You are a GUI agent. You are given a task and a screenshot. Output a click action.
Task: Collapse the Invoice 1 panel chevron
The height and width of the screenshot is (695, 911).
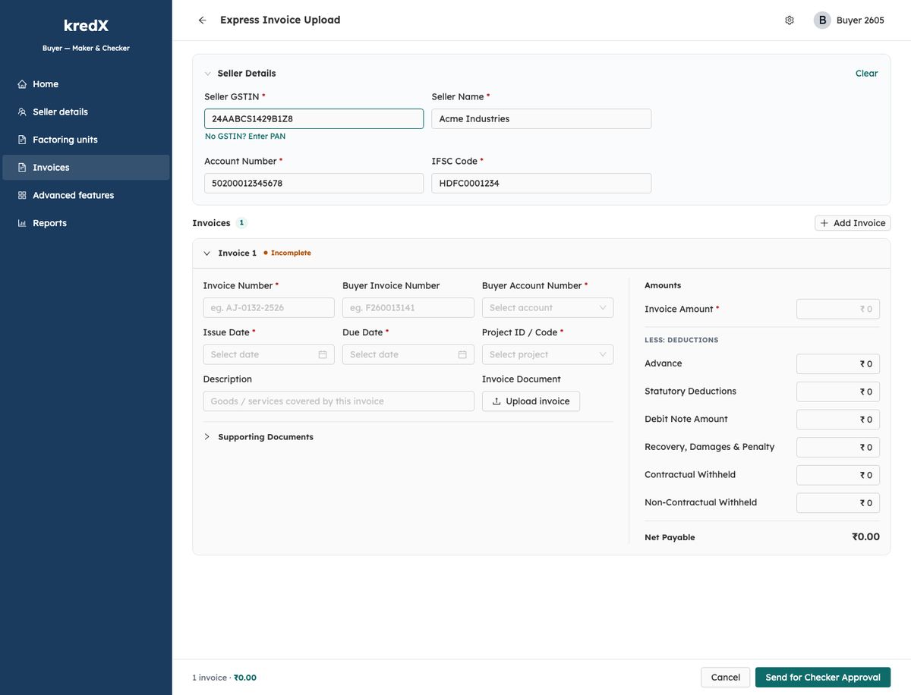coord(206,253)
